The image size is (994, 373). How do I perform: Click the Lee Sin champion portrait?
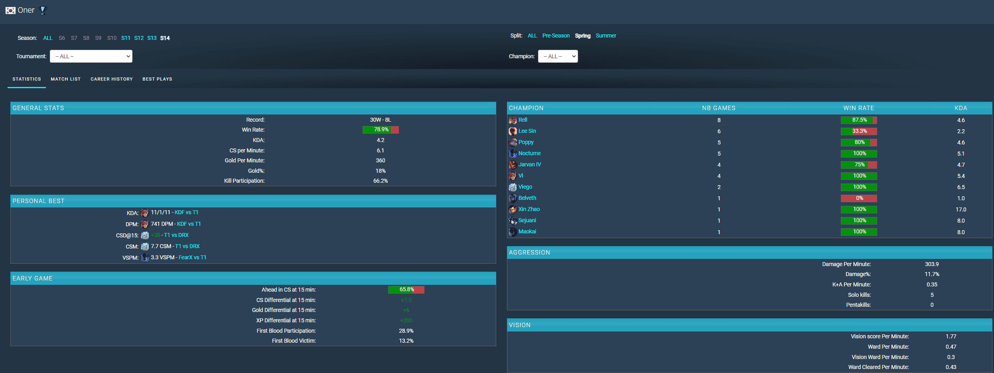pyautogui.click(x=513, y=131)
